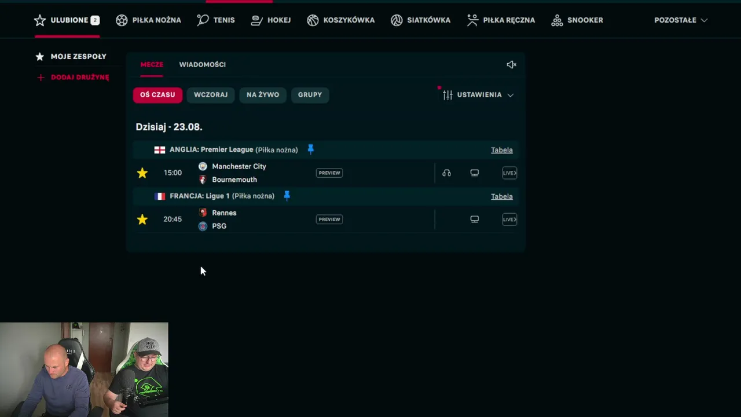Open Preview for Manchester City vs Bournemouth
The width and height of the screenshot is (741, 417).
tap(329, 173)
